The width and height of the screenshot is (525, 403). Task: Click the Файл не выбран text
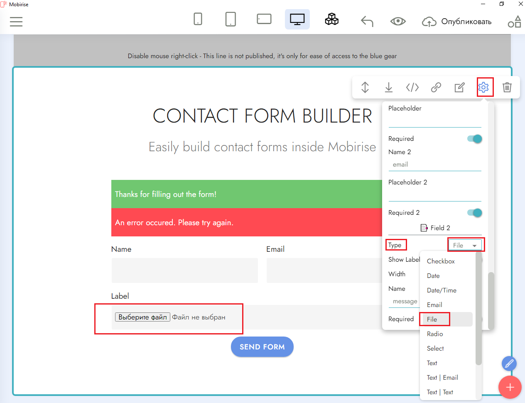[x=199, y=317]
